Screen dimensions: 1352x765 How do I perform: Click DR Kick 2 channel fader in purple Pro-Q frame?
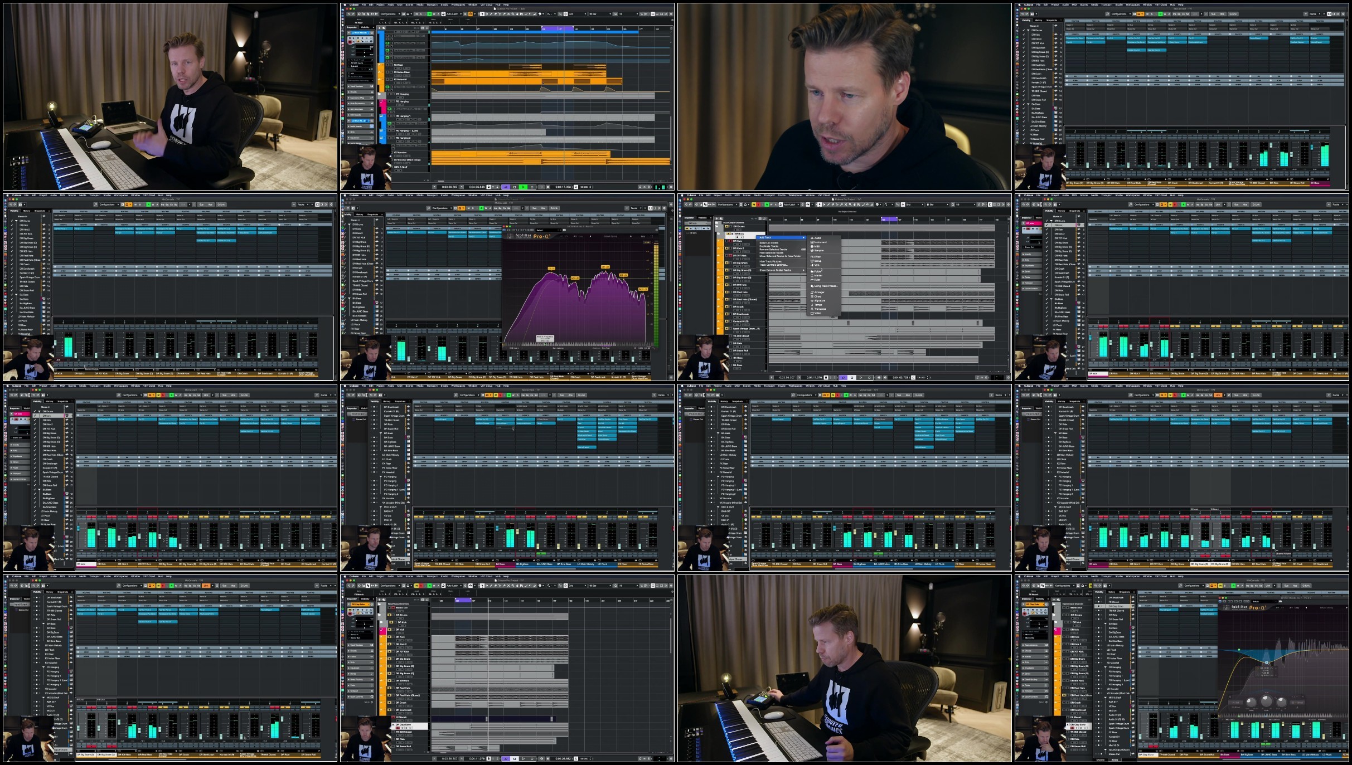409,358
